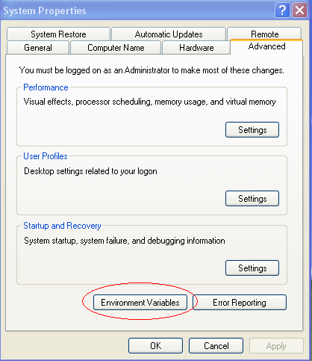The height and width of the screenshot is (361, 312).
Task: Close the System Properties dialog
Action: coord(299,10)
